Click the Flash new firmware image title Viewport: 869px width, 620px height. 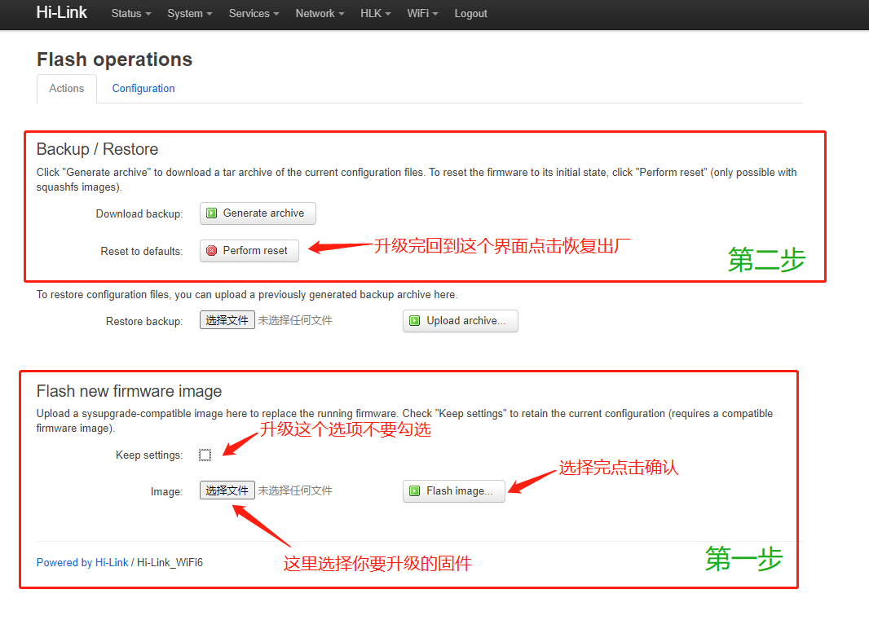pos(129,391)
